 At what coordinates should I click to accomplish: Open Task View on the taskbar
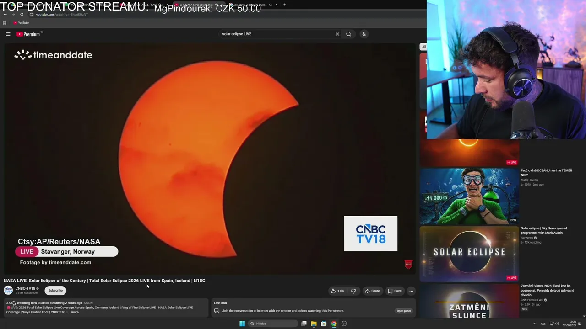304,324
